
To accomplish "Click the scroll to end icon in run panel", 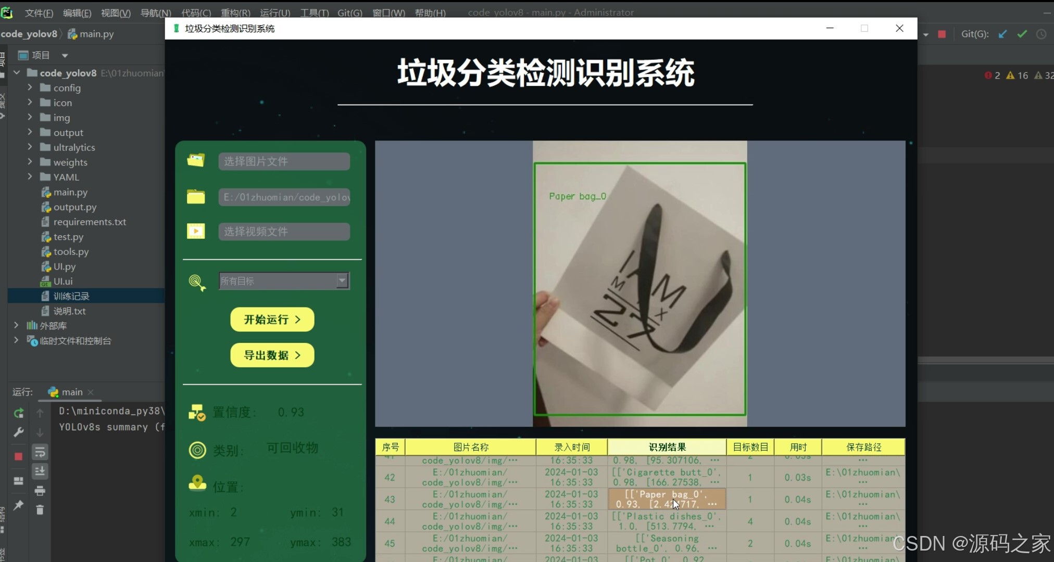I will [x=40, y=471].
